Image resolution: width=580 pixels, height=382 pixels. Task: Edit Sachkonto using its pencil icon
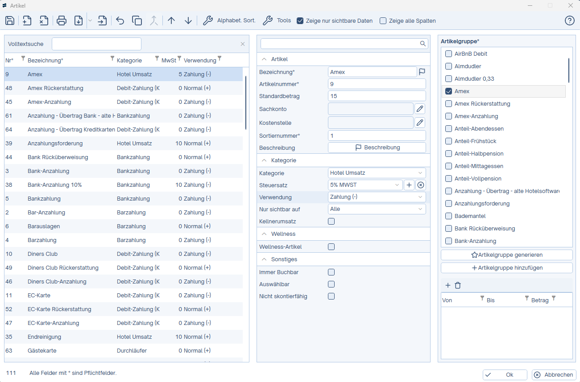[x=420, y=109]
